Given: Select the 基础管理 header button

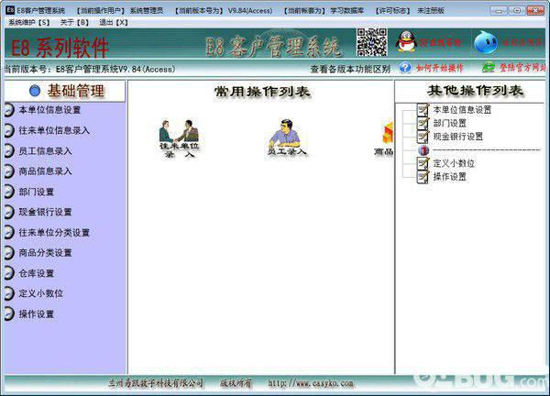Looking at the screenshot, I should 65,91.
